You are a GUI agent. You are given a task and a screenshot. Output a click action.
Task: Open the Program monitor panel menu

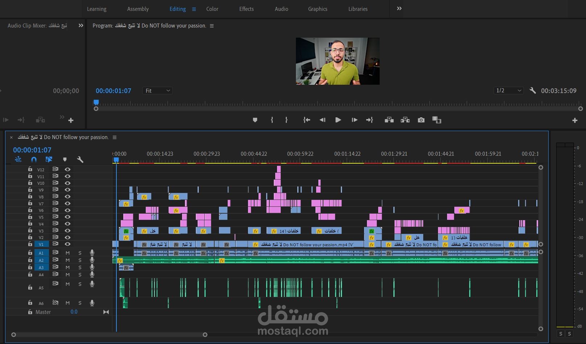coord(212,26)
